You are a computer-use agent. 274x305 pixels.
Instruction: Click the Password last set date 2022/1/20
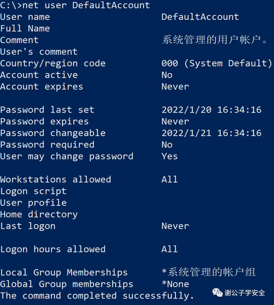coord(186,110)
